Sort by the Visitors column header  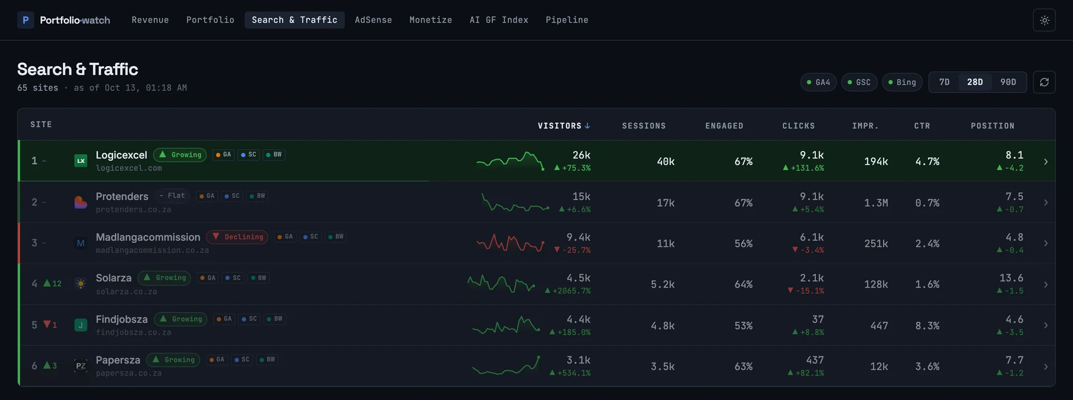tap(564, 126)
